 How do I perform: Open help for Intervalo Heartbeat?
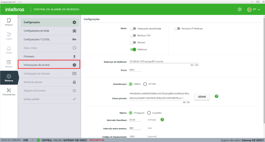click(x=162, y=120)
